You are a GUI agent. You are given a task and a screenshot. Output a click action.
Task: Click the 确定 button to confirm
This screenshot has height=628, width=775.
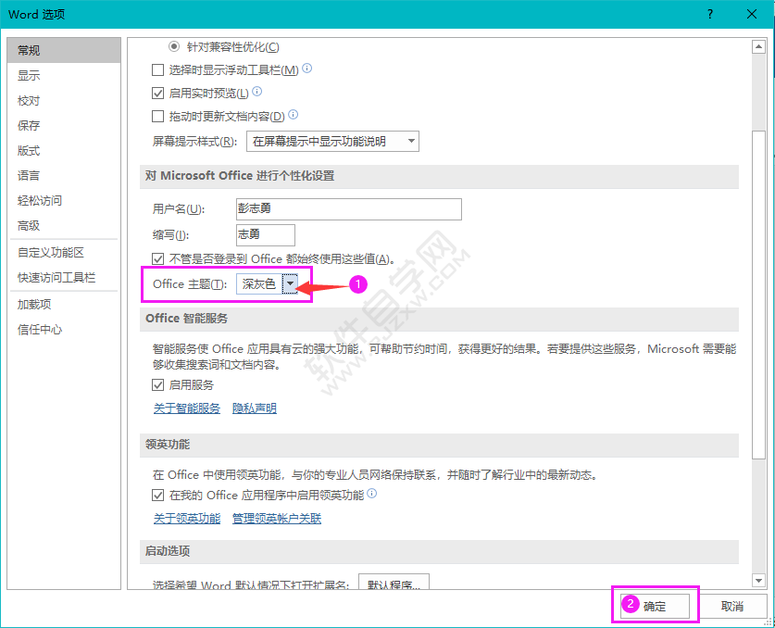[x=654, y=605]
